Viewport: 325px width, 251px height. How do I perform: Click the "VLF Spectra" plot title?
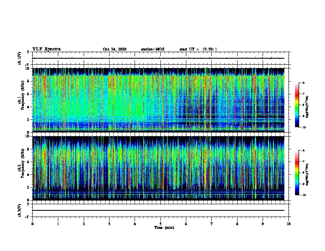(46, 49)
